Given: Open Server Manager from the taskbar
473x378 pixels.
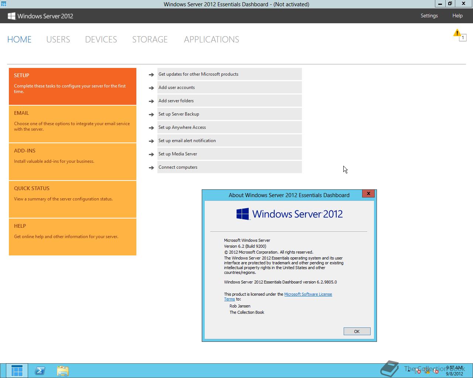Looking at the screenshot, I should click(x=17, y=371).
